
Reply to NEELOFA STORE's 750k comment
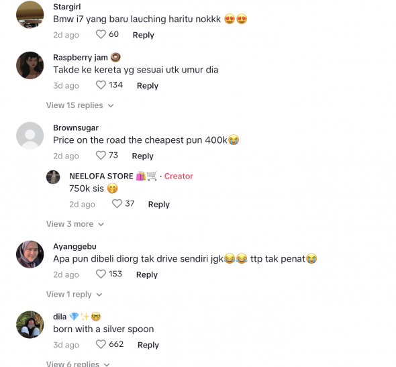[158, 204]
